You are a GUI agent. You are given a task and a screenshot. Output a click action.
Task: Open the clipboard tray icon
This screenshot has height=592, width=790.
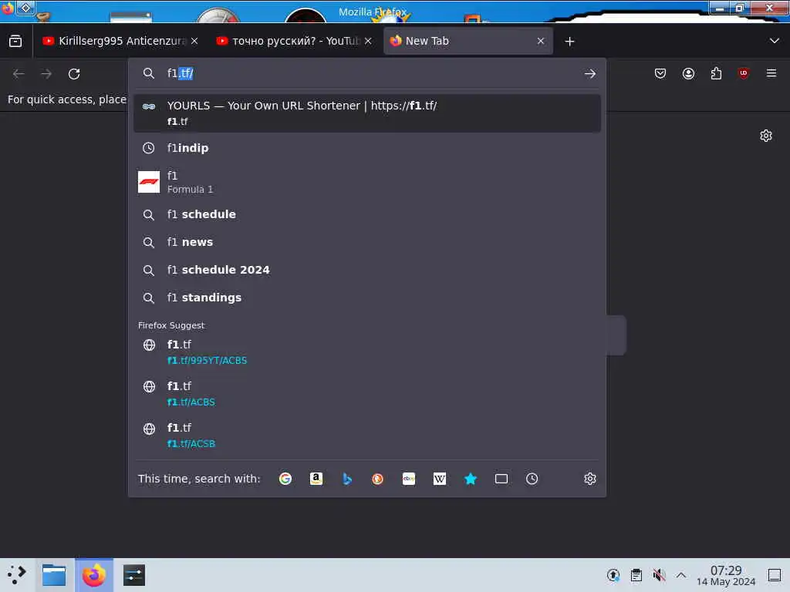[636, 575]
